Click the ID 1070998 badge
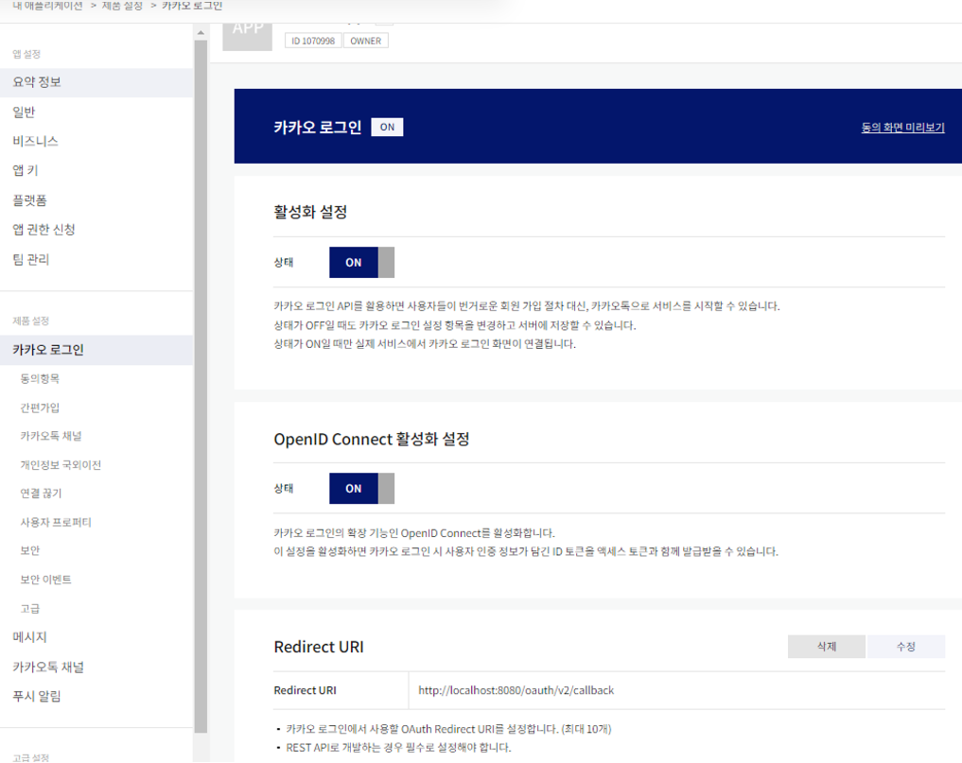 click(x=313, y=41)
